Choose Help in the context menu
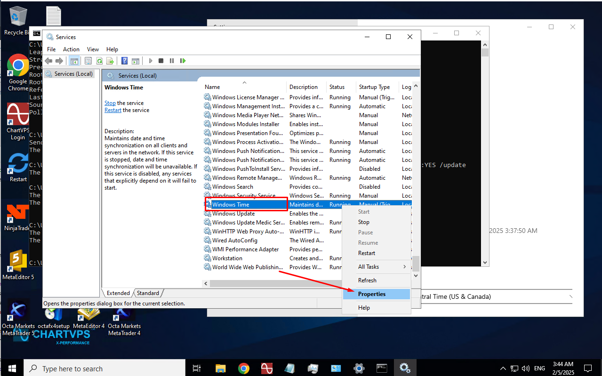The height and width of the screenshot is (376, 602). point(377,308)
